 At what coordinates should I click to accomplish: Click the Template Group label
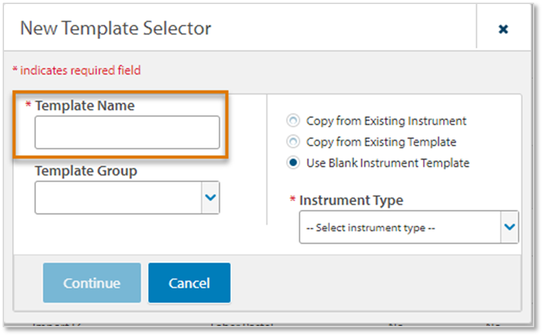tap(86, 171)
